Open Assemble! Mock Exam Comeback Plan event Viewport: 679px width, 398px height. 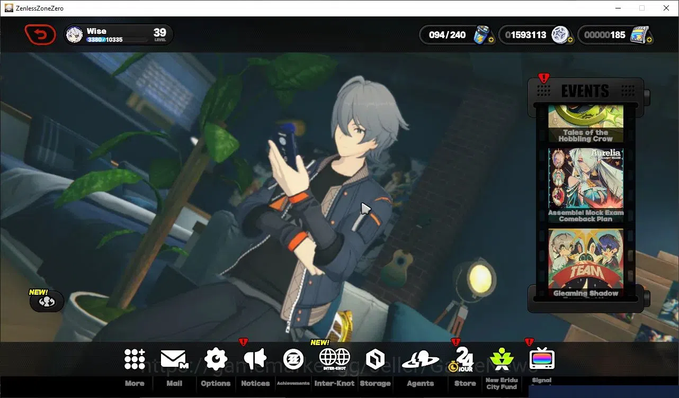586,185
